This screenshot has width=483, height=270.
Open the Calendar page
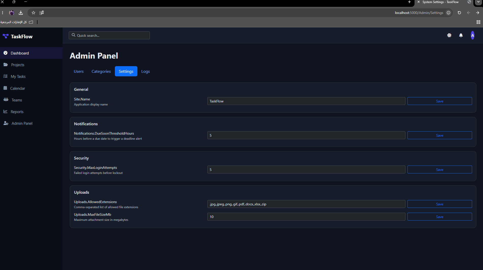click(x=31, y=88)
